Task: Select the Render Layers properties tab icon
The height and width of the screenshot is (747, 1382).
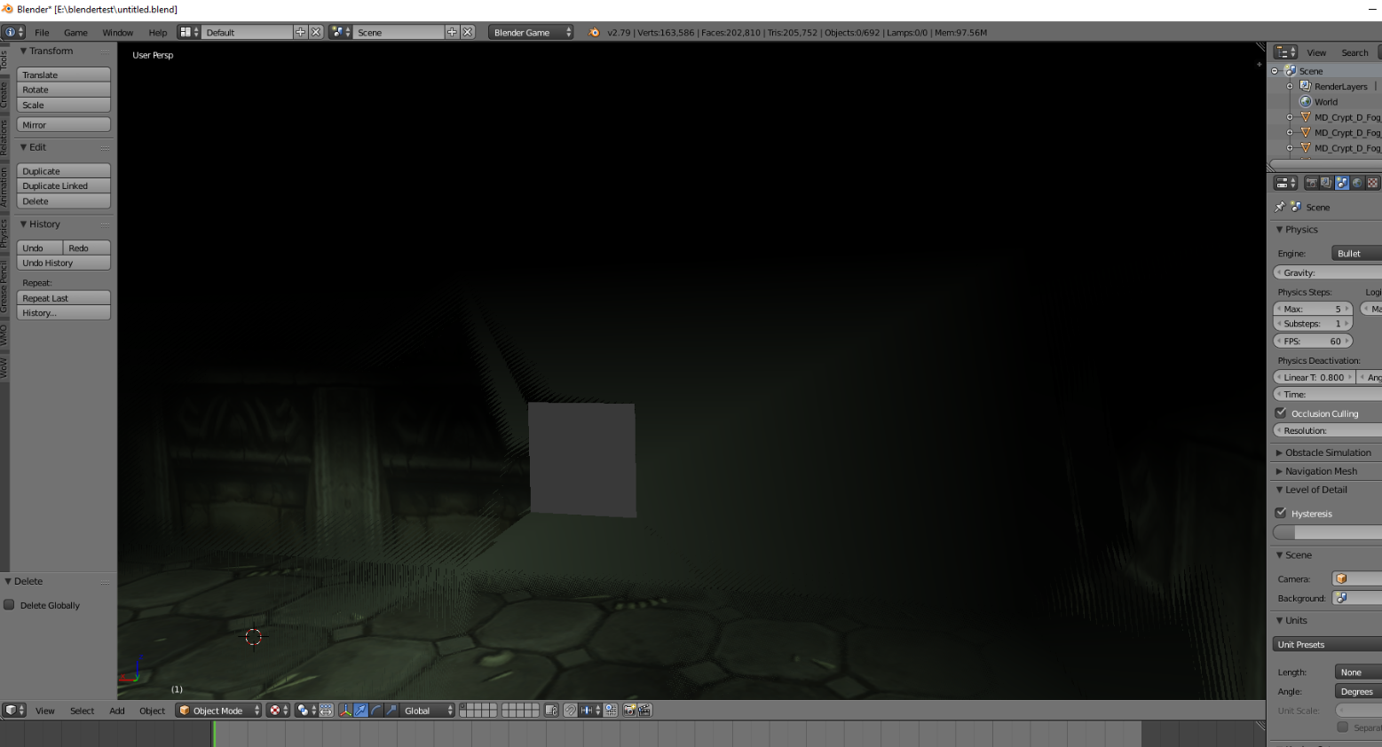Action: click(1327, 182)
